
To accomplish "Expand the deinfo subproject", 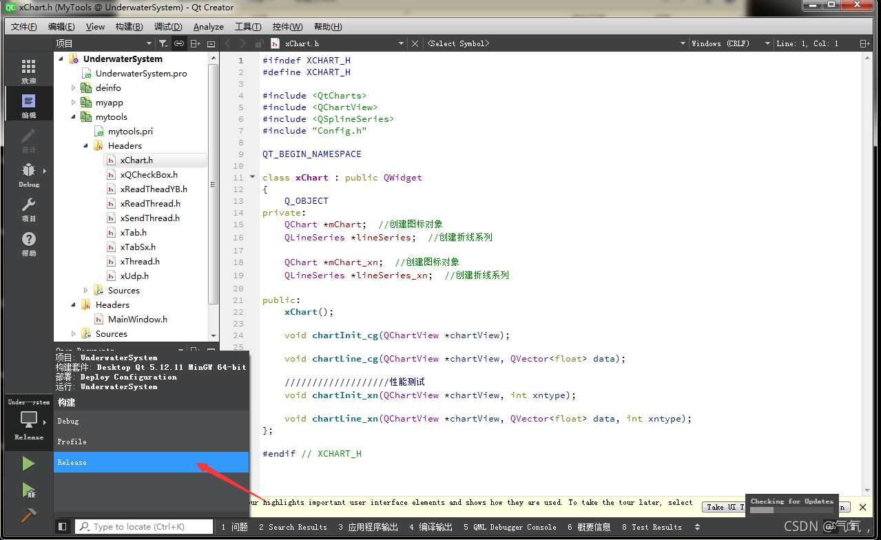I will 73,87.
